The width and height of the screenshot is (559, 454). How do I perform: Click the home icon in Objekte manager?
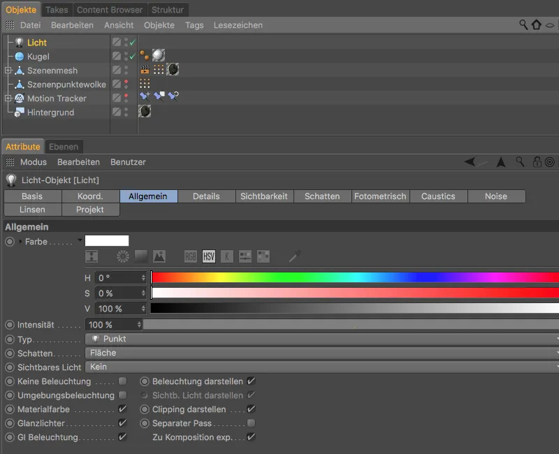(x=536, y=24)
